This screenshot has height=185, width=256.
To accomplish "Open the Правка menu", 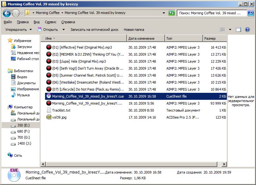I will [x=23, y=22].
